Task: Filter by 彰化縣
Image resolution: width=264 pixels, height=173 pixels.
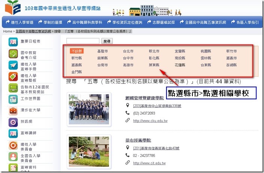Action: (x=154, y=58)
